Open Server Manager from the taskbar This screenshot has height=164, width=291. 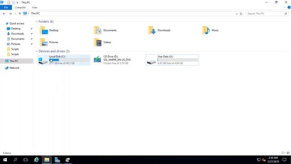tap(57, 160)
